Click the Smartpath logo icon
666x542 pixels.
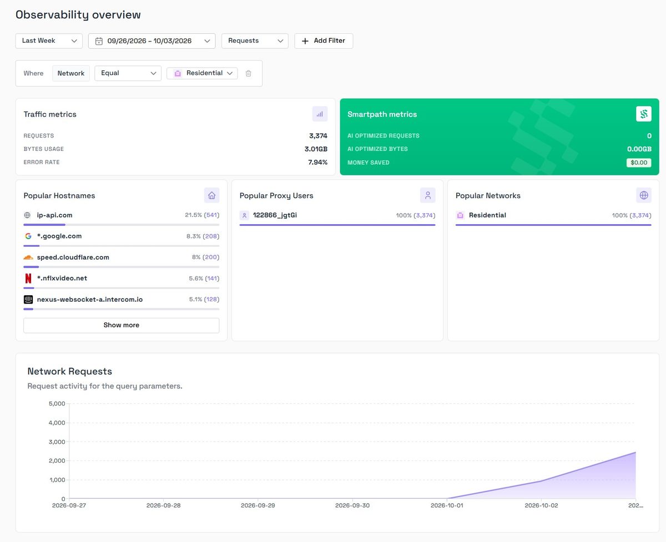[644, 114]
